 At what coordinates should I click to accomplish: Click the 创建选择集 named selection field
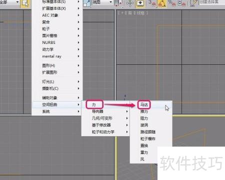pos(212,2)
